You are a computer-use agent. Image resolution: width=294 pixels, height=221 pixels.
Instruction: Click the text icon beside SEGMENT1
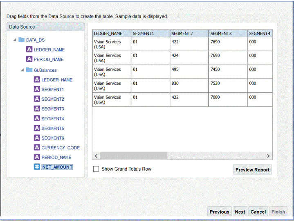tap(37, 89)
